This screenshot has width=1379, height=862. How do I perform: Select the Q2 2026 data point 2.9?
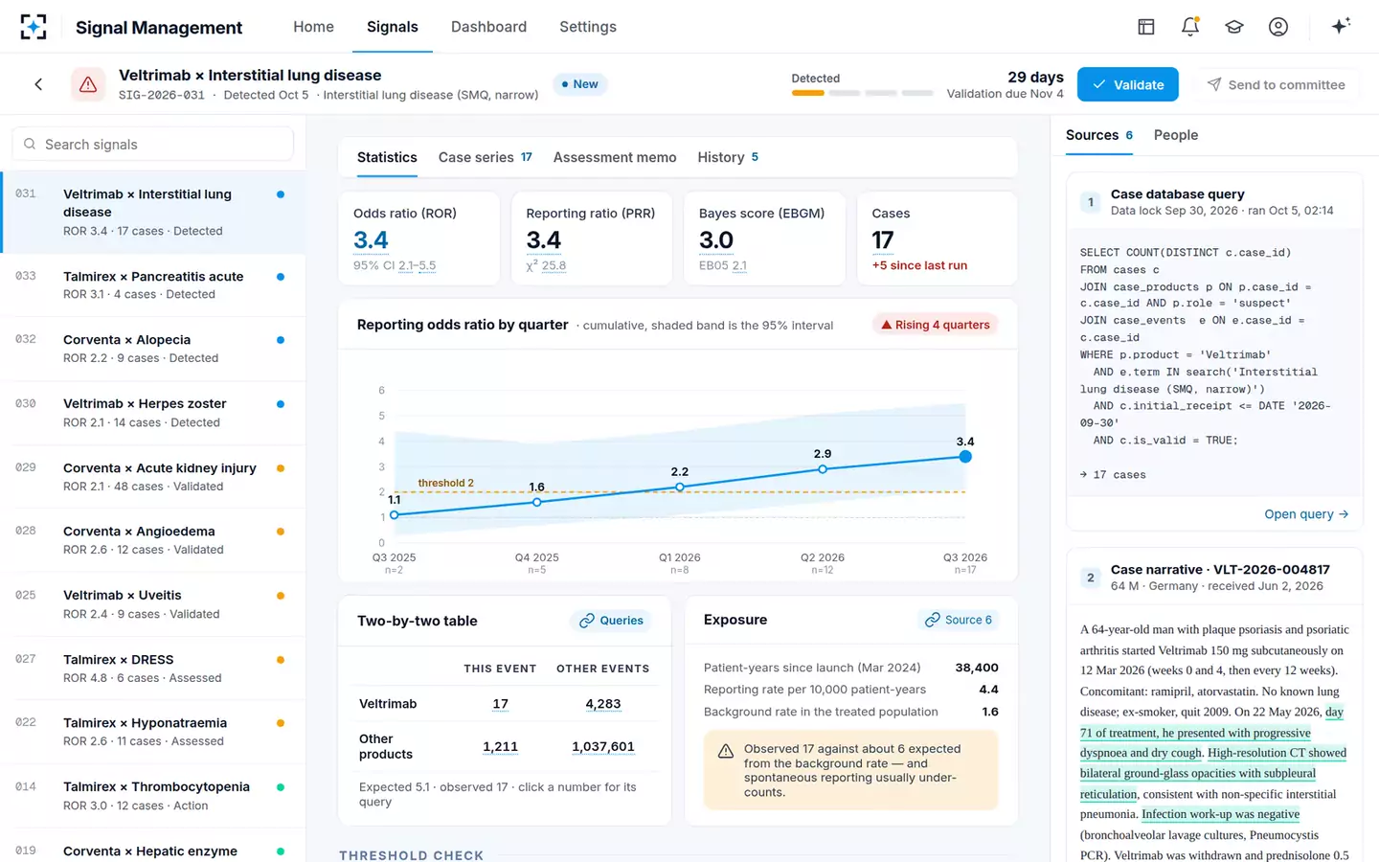click(x=823, y=469)
